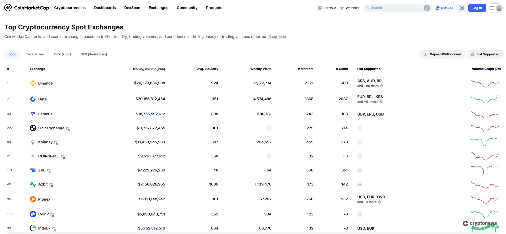Switch to the DEX (derivatives) tab
The image size is (506, 234).
tap(94, 54)
